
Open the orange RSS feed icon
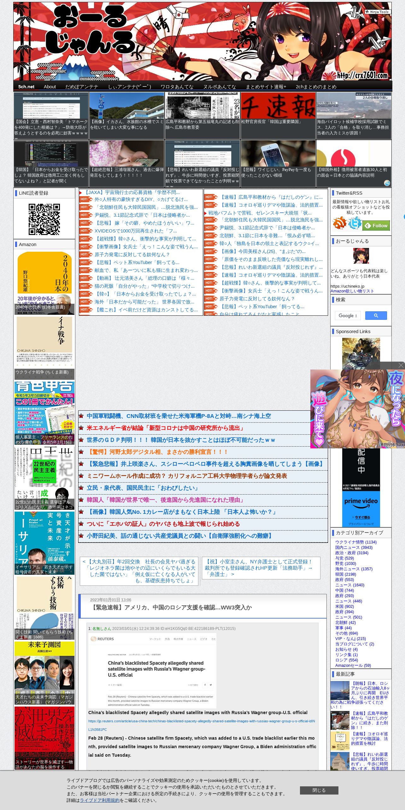tap(339, 223)
